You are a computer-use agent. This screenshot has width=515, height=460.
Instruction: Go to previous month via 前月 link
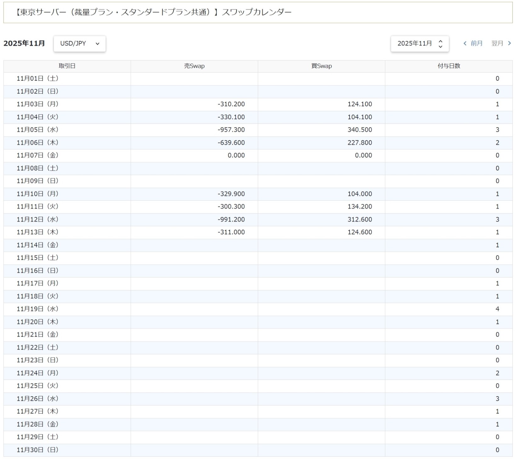473,43
